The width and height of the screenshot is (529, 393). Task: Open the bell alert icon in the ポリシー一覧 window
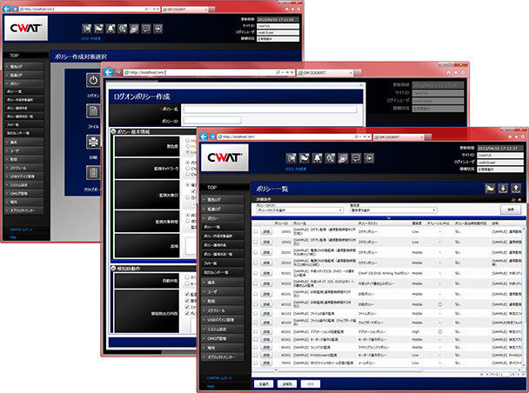click(317, 157)
